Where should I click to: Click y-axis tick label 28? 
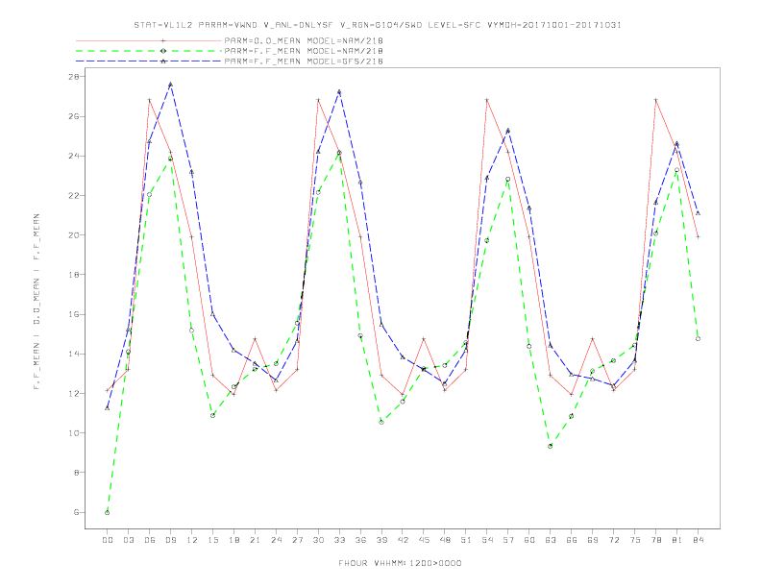coord(75,77)
